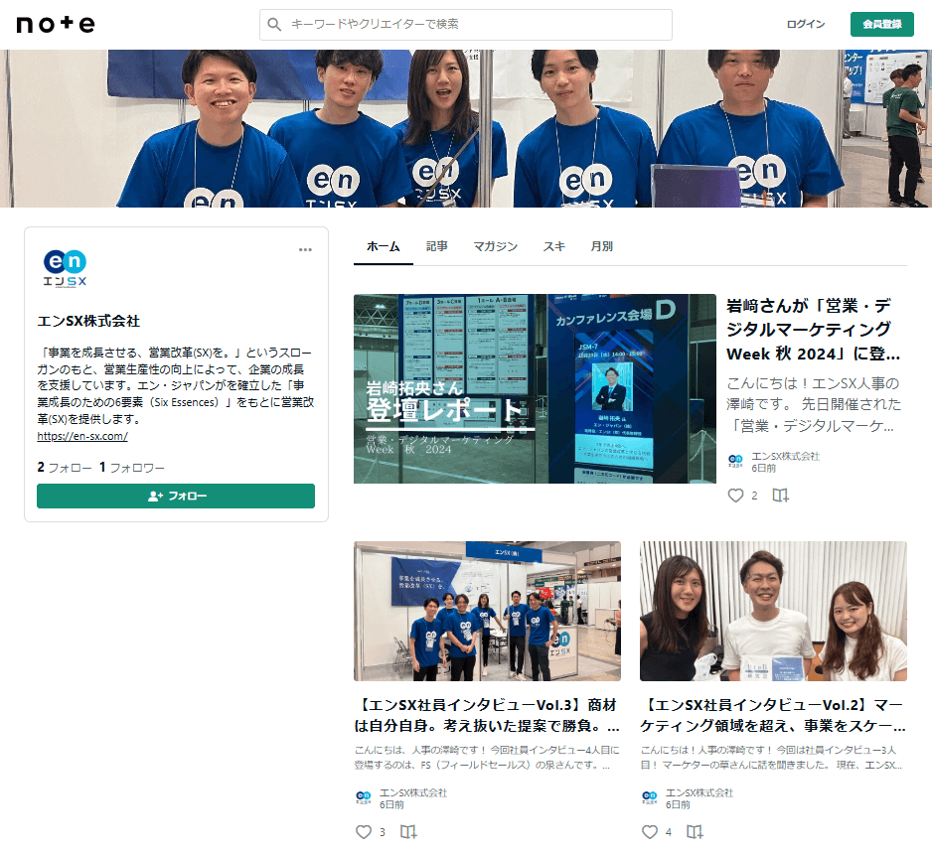932x855 pixels.
Task: Select the スキ tab
Action: point(553,246)
